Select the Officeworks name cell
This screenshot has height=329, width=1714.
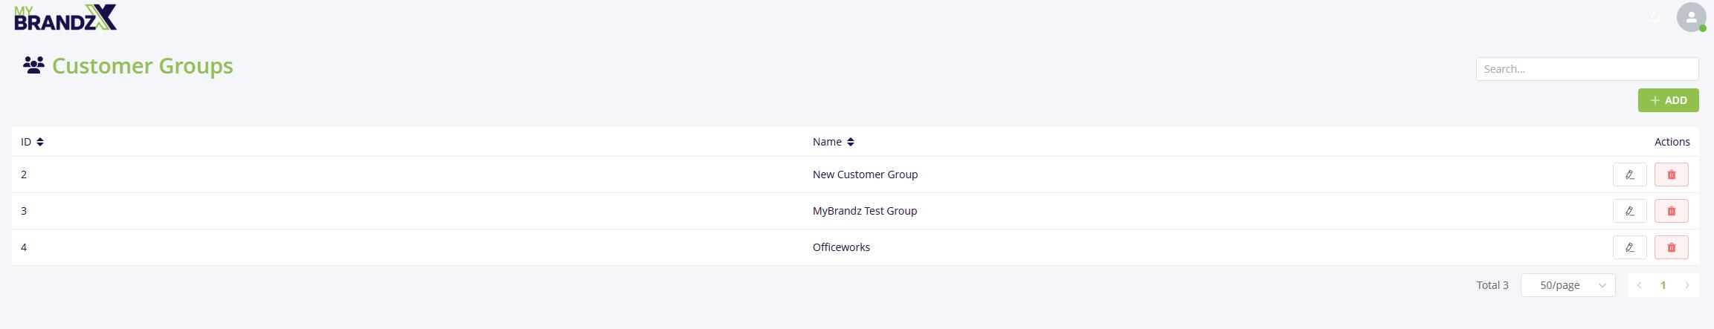(x=841, y=247)
